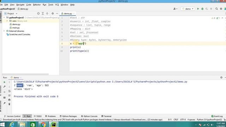Open the Event Log

click(x=217, y=116)
